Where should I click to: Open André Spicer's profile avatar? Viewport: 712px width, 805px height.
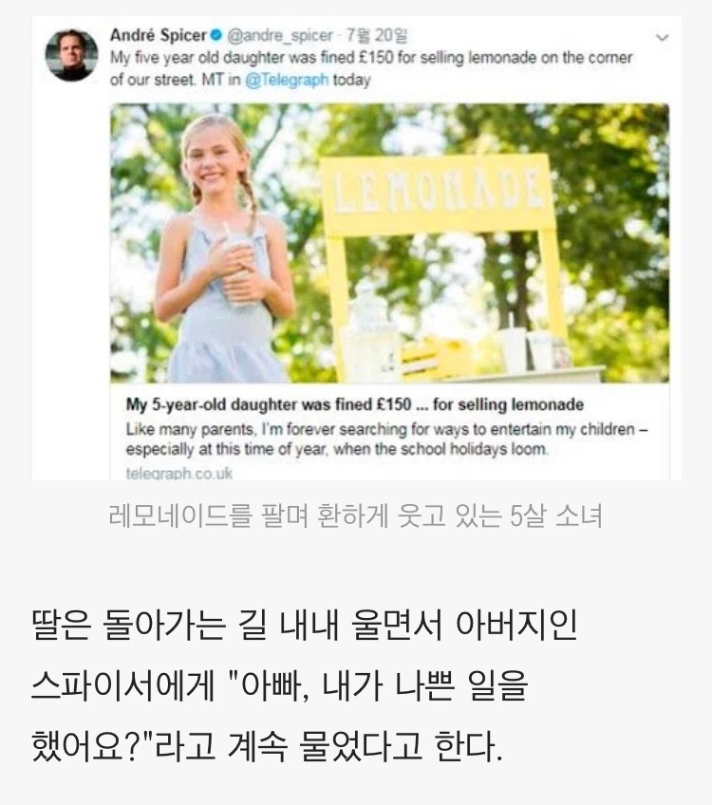click(x=71, y=55)
